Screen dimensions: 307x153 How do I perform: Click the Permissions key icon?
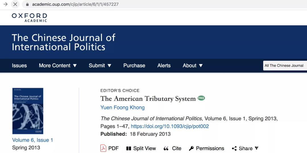click(x=191, y=148)
